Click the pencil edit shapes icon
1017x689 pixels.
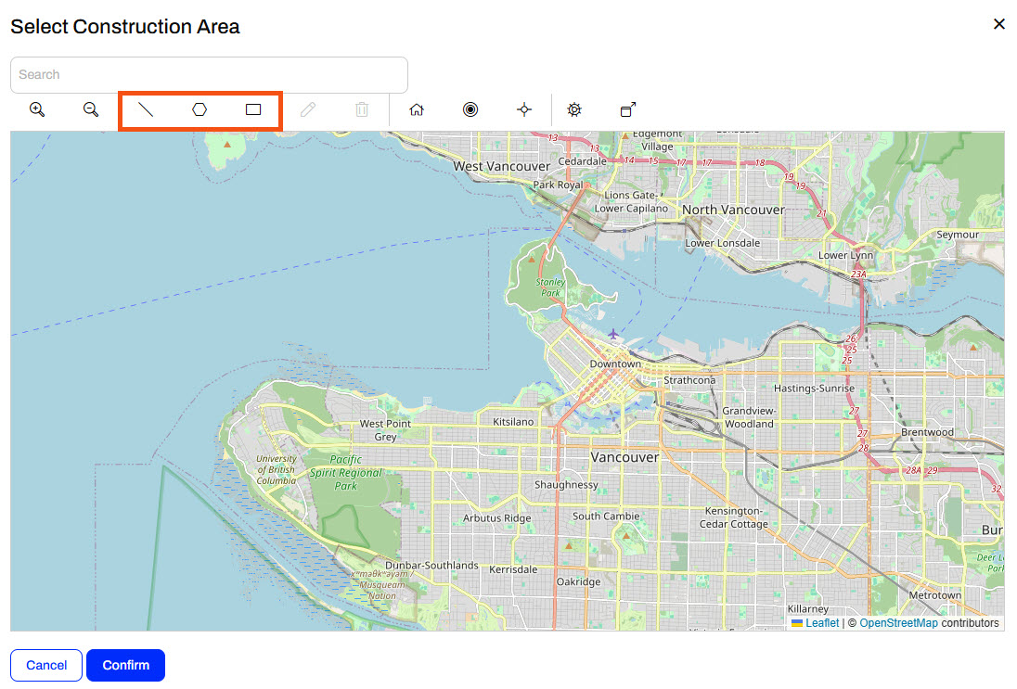(x=308, y=109)
